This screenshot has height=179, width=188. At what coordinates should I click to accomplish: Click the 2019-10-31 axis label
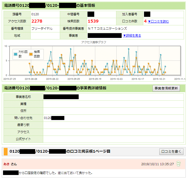coord(159,79)
